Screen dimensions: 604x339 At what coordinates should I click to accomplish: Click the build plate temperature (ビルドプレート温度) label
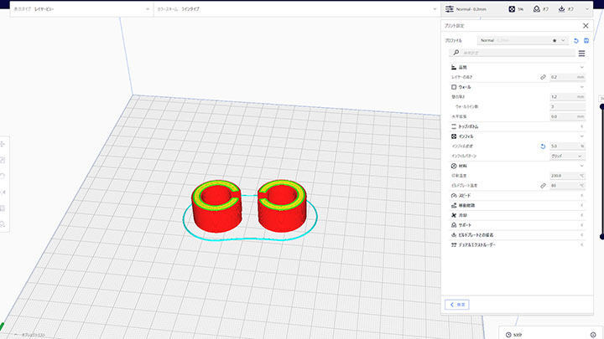pos(464,186)
